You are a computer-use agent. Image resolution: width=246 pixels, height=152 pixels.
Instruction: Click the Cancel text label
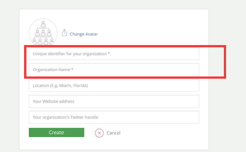(113, 133)
